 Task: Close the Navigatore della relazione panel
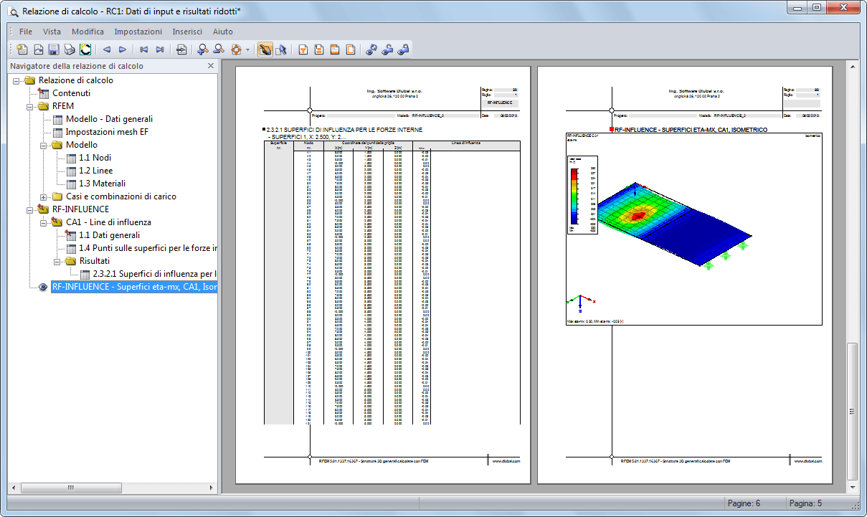point(211,66)
